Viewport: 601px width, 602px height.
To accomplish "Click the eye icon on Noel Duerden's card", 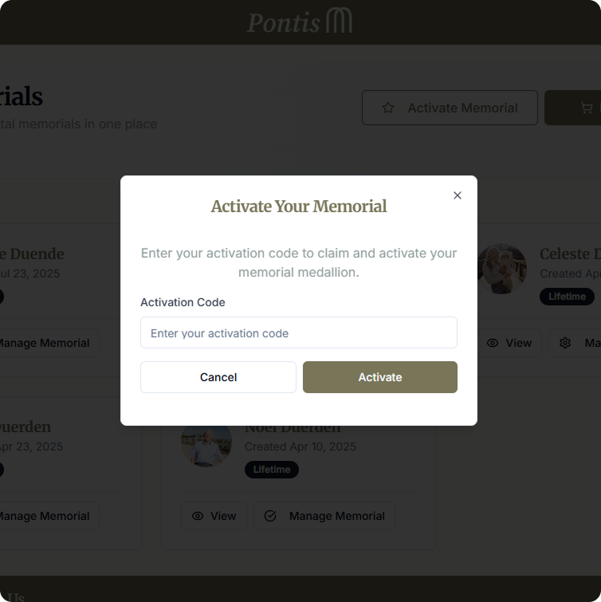I will (198, 516).
